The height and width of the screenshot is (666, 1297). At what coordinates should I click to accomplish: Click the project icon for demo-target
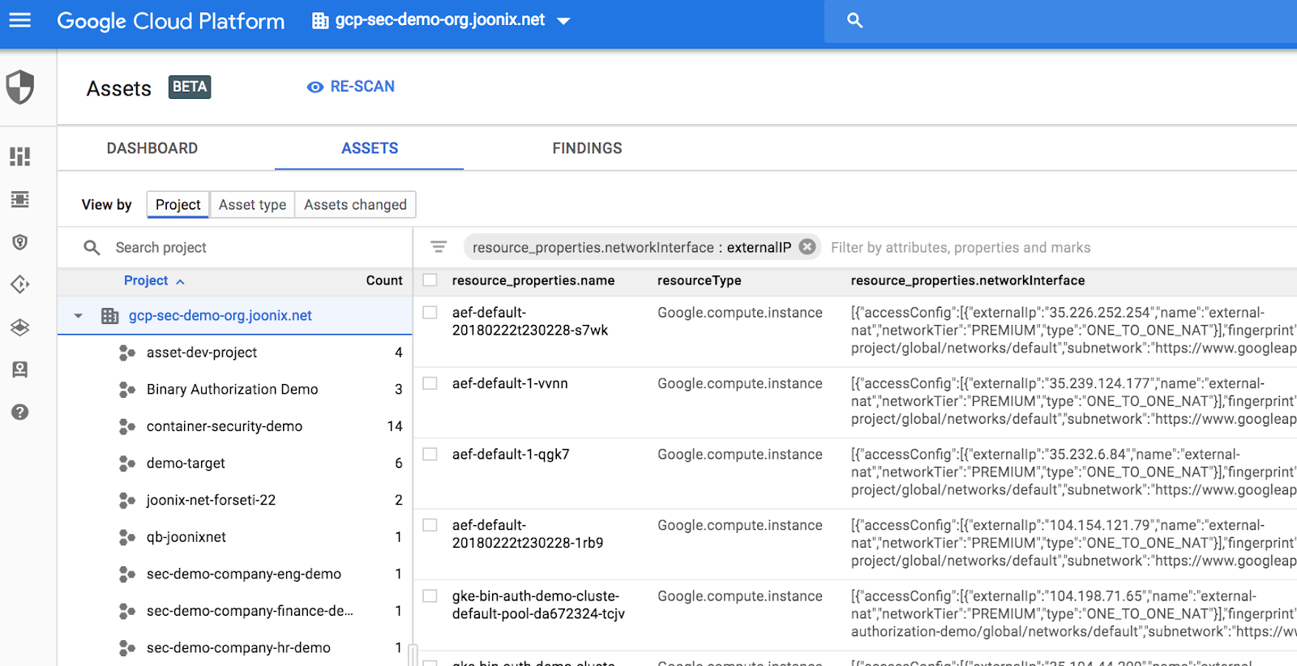click(x=126, y=463)
